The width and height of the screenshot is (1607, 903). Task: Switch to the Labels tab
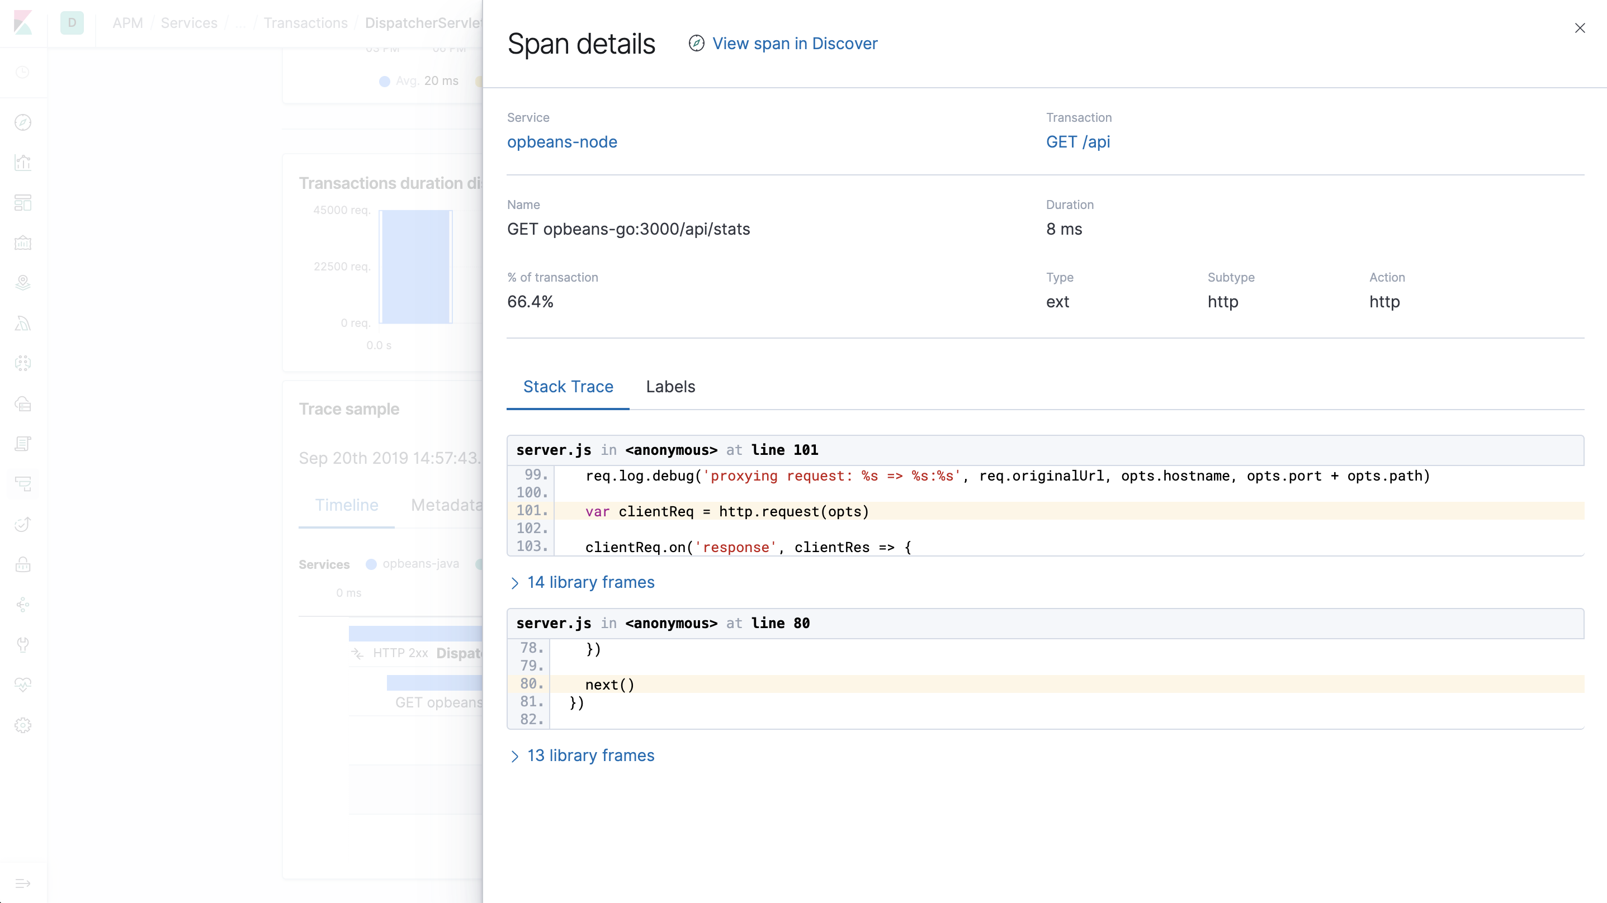[670, 386]
